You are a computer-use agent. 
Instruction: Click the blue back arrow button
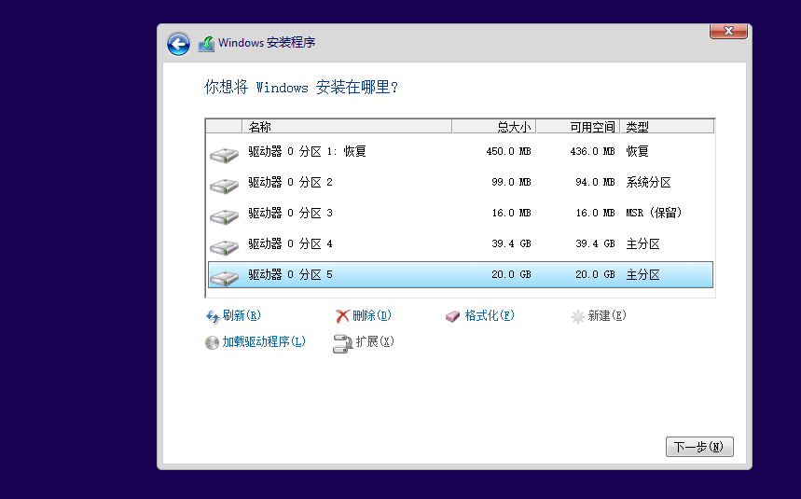pyautogui.click(x=178, y=44)
